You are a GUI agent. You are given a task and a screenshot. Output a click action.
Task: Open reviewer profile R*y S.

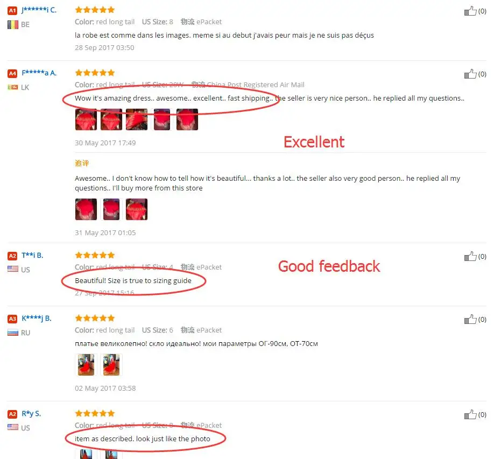tap(31, 414)
